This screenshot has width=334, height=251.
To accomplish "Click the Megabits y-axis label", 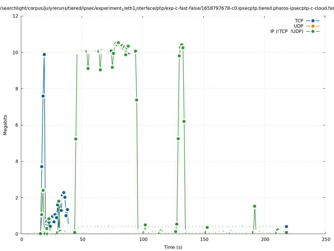I will click(5, 125).
